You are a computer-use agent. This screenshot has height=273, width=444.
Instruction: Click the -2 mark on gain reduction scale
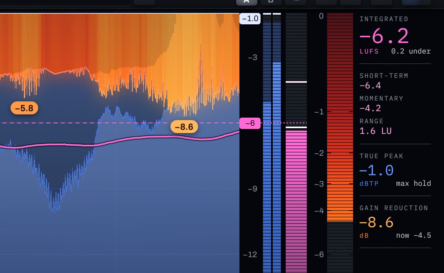319,153
